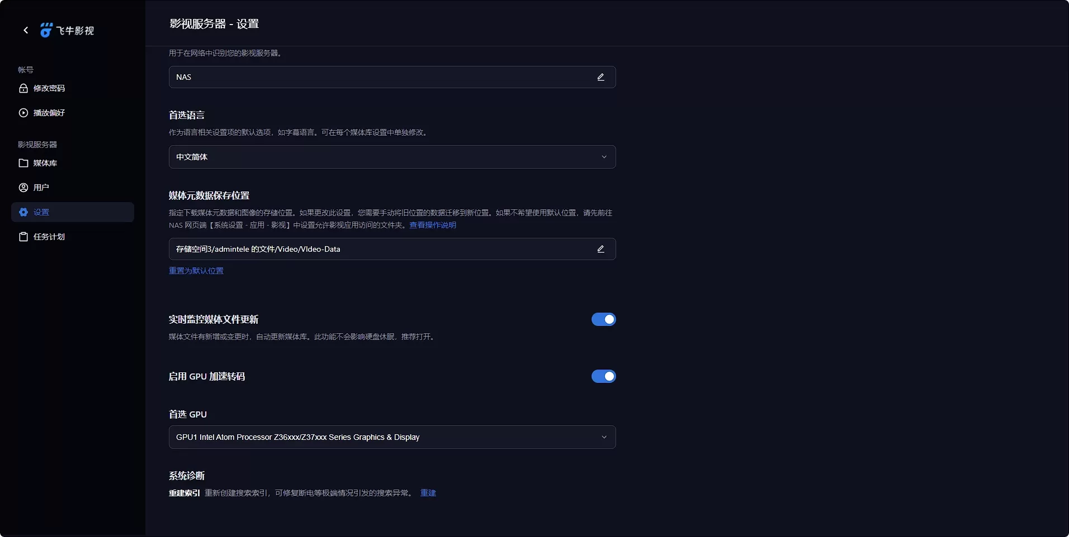Click the 存储空间3 metadata path field

[392, 249]
